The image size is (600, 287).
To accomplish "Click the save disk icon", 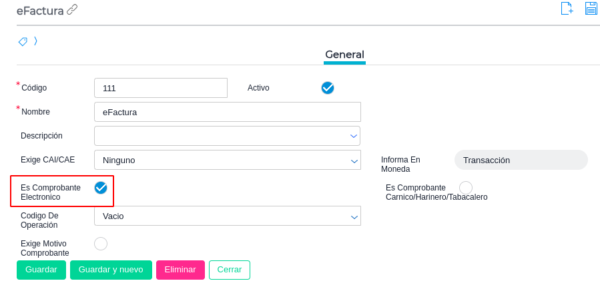I will pyautogui.click(x=591, y=9).
